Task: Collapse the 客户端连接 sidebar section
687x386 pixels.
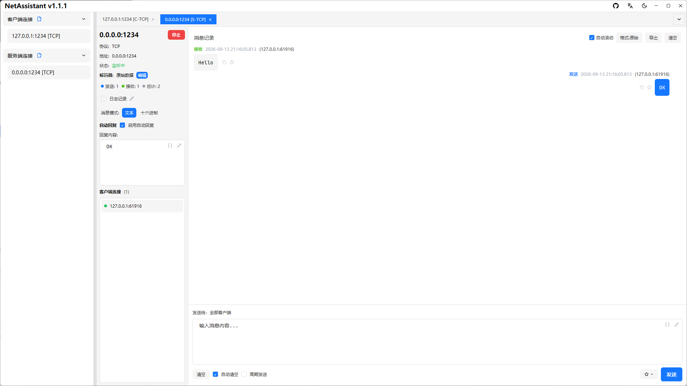Action: (x=84, y=19)
